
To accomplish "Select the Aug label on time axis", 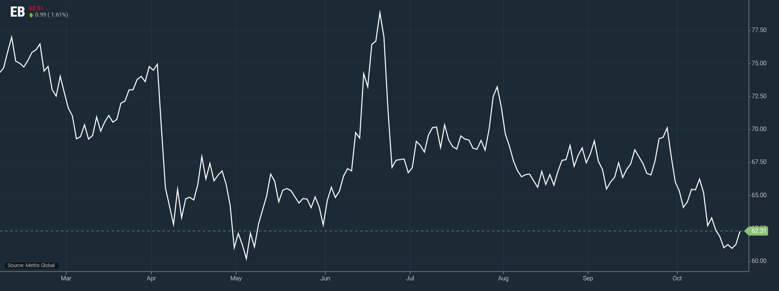I will 503,278.
